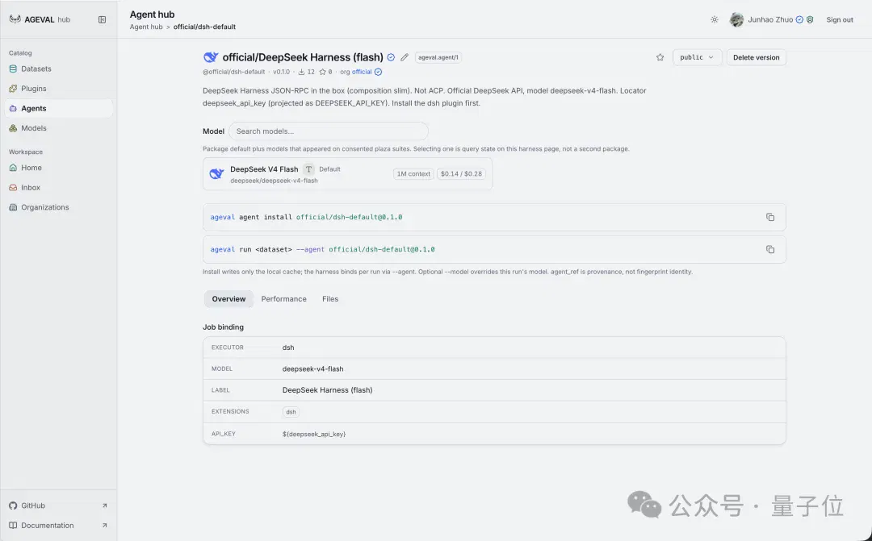Open the Inbox

coord(58,187)
